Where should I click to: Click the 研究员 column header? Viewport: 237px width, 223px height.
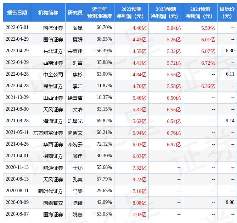point(75,12)
